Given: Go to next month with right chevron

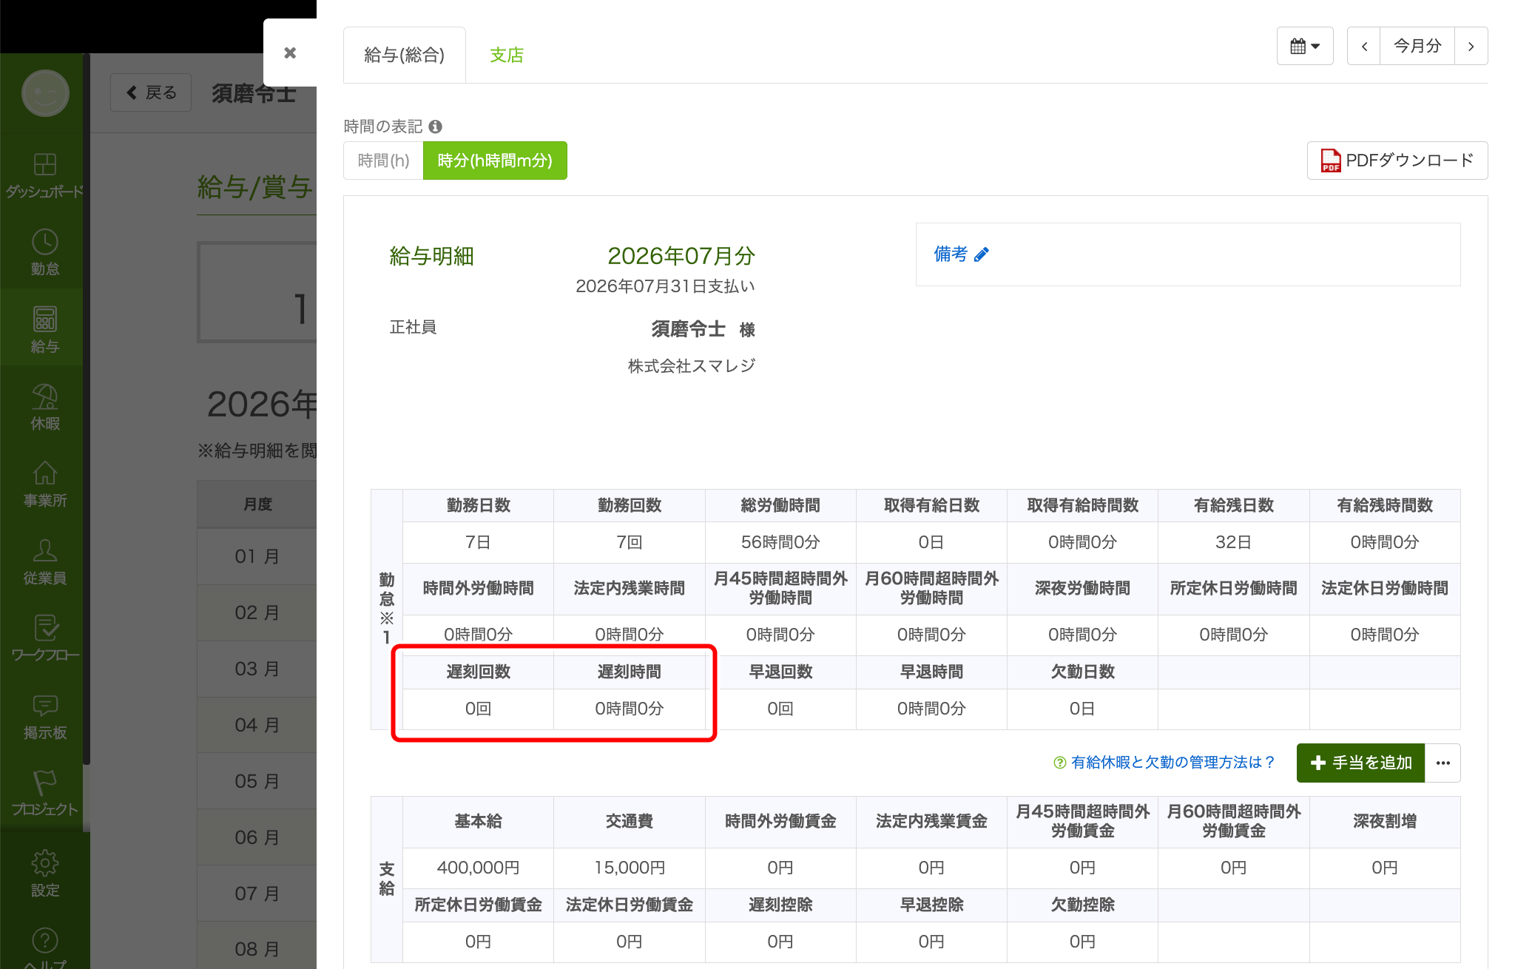Looking at the screenshot, I should click(x=1471, y=46).
